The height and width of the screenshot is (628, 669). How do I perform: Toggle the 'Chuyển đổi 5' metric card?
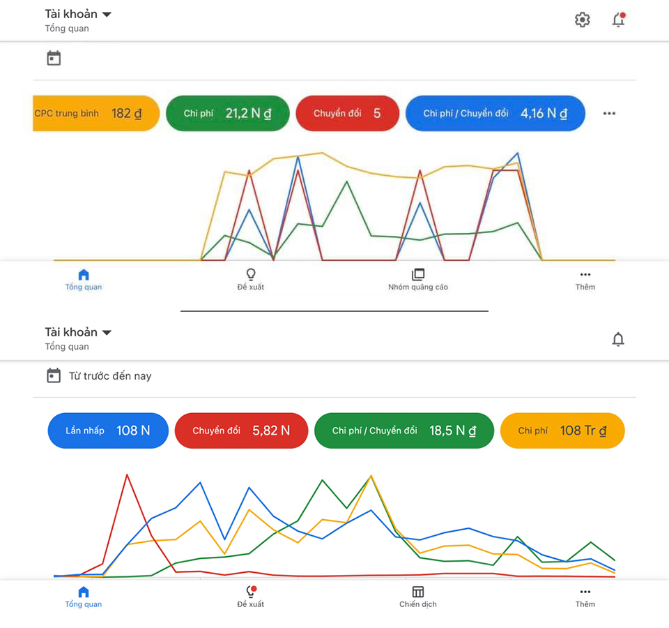(347, 113)
